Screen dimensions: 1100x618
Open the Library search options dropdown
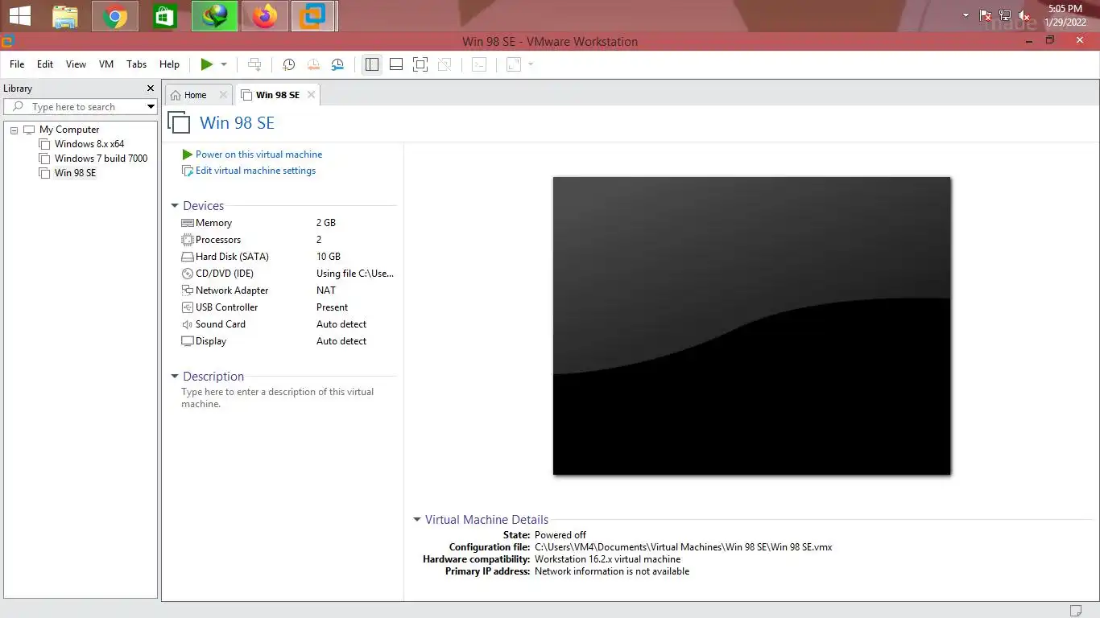151,107
